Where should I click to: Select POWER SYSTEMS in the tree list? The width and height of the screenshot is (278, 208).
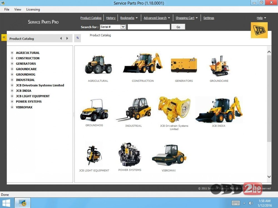pyautogui.click(x=29, y=102)
